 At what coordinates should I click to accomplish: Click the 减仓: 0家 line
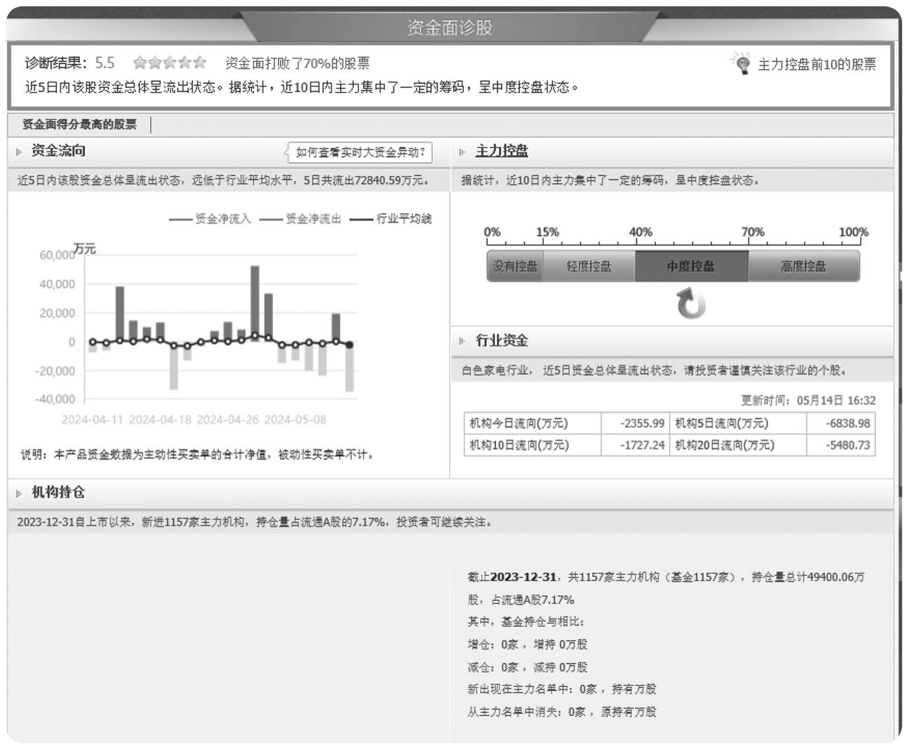[x=528, y=667]
